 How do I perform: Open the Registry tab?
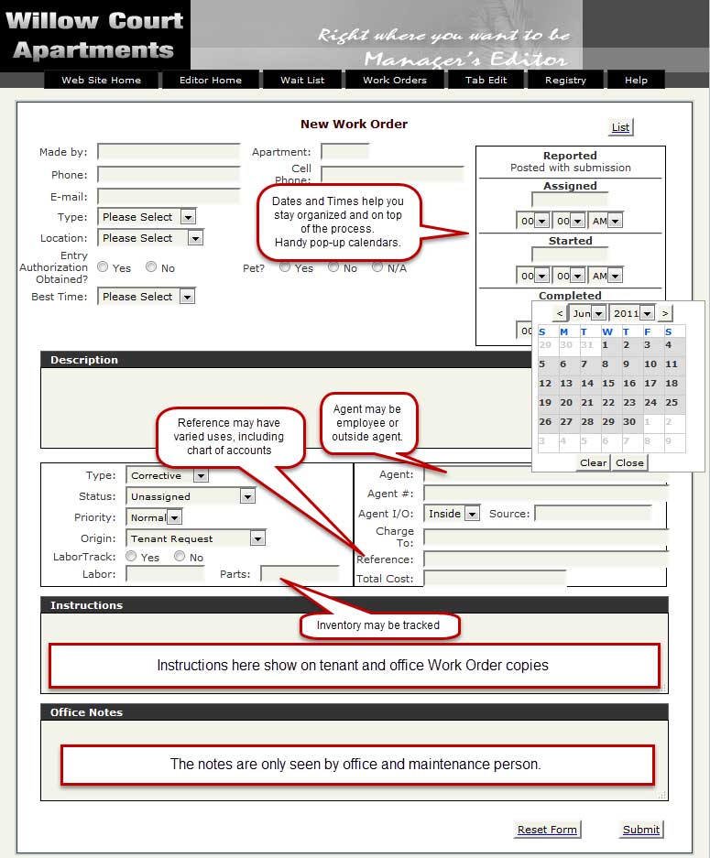(565, 80)
